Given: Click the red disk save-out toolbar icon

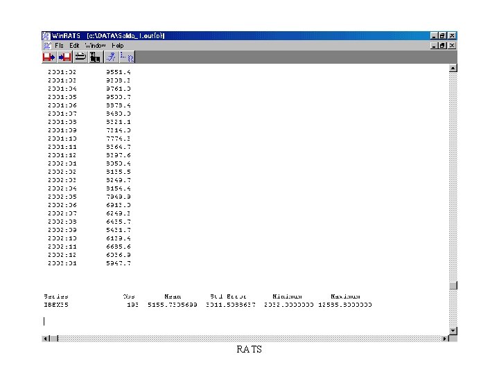Looking at the screenshot, I should click(49, 57).
